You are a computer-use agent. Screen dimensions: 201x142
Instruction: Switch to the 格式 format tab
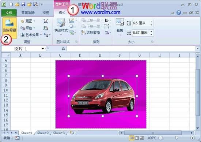62,13
